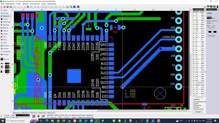Click the Open file toolbar icon
Image resolution: width=219 pixels, height=123 pixels.
(x=4, y=7)
